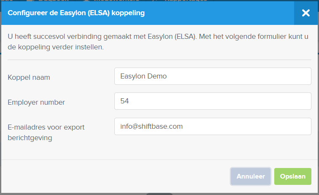Click into the Employer number field
Viewport: 319px width, 195px height.
(213, 101)
